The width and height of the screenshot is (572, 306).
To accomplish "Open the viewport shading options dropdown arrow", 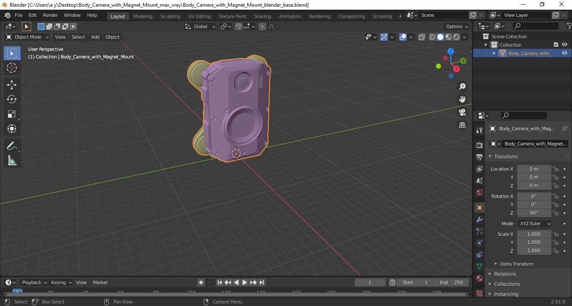I will 464,37.
